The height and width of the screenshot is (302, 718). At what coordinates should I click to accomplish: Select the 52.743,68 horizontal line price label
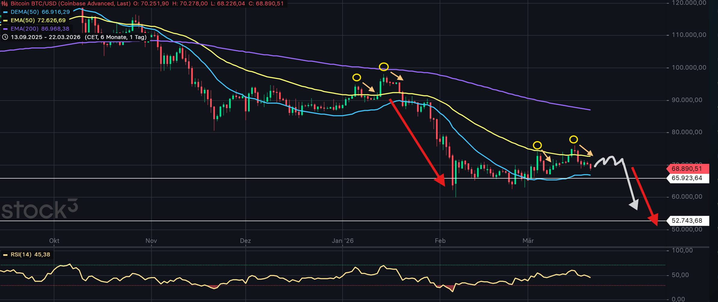click(687, 221)
